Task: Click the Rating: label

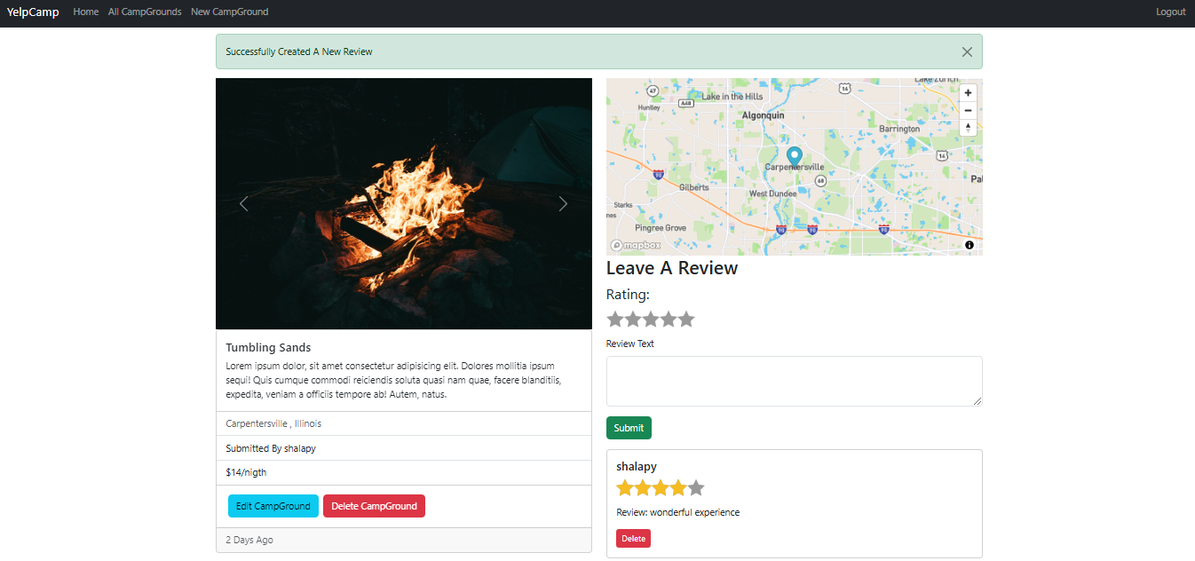Action: 628,295
